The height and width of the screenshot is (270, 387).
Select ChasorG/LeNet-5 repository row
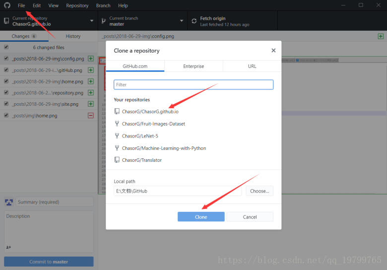tap(193, 136)
